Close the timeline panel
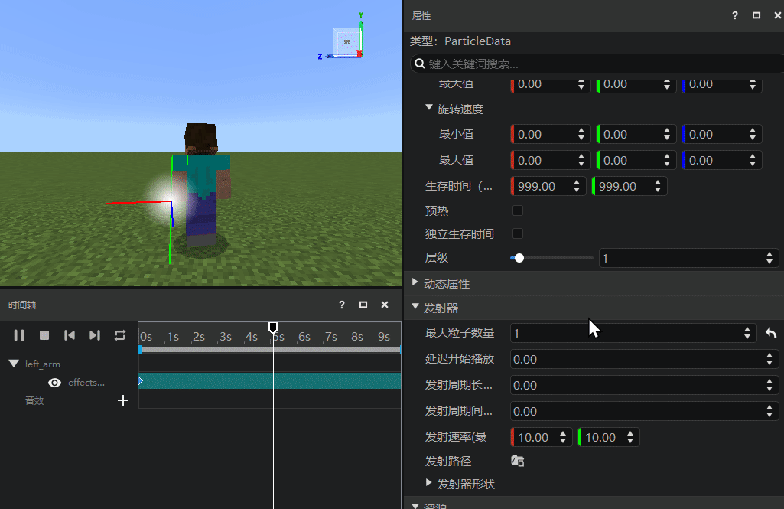The width and height of the screenshot is (784, 509). (x=385, y=305)
